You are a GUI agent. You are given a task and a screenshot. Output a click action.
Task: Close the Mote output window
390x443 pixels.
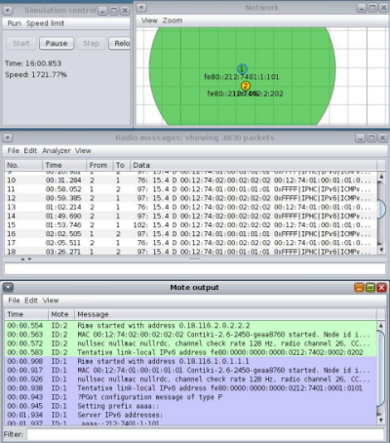pyautogui.click(x=381, y=288)
